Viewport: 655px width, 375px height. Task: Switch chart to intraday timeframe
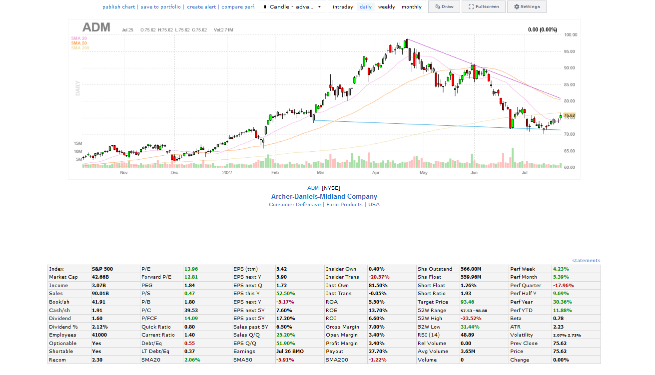click(343, 7)
